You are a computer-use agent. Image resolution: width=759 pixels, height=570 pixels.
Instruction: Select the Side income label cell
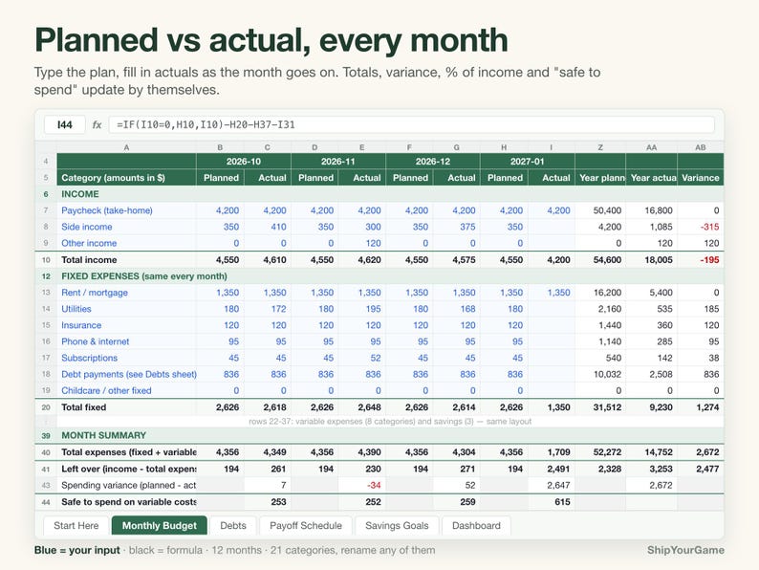click(126, 227)
